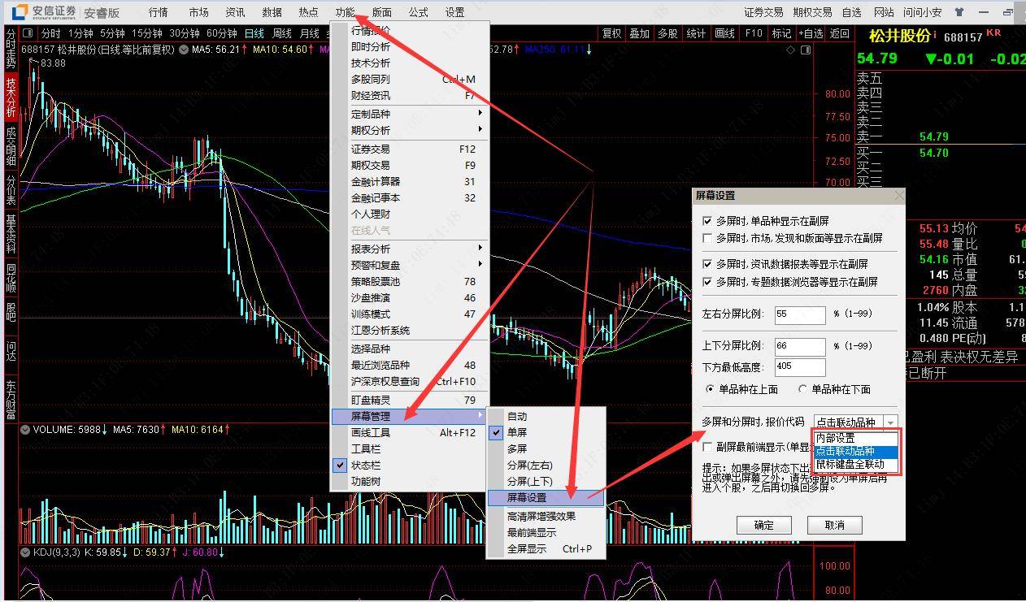Expand 屏幕管理 submenu

point(409,416)
